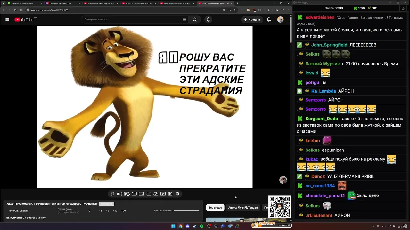Open the Windows Start button
The image size is (410, 230).
(173, 226)
